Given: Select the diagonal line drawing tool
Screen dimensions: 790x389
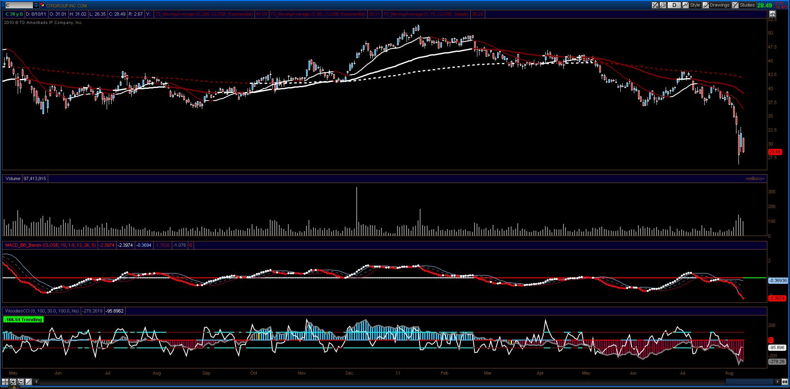Looking at the screenshot, I should point(28,382).
